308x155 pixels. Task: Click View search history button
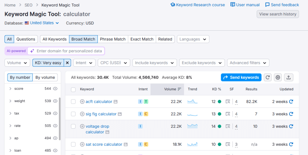click(278, 14)
